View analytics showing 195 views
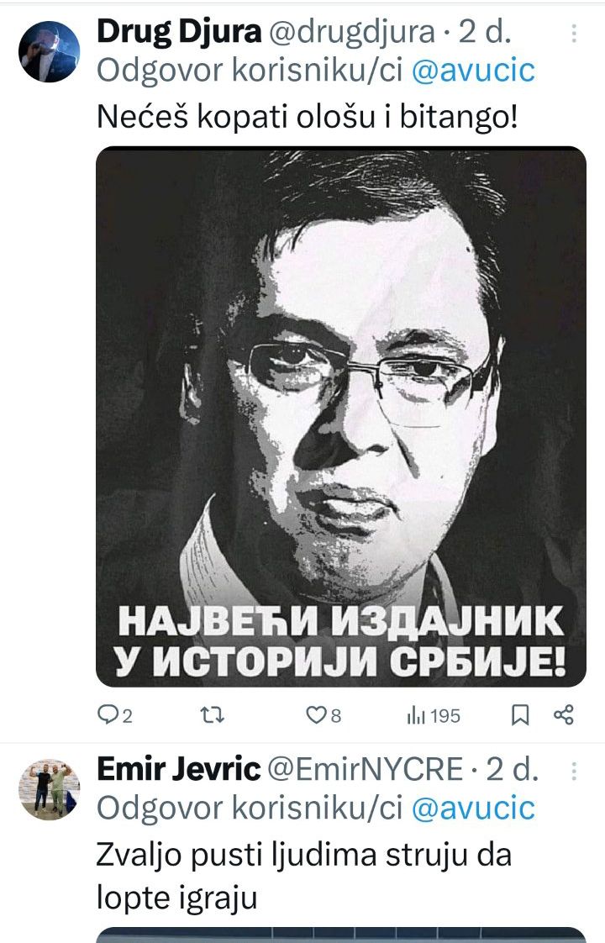 [434, 716]
